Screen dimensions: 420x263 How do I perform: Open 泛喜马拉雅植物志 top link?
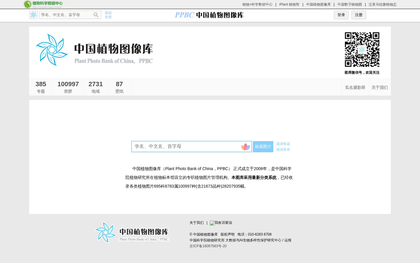[x=383, y=4]
